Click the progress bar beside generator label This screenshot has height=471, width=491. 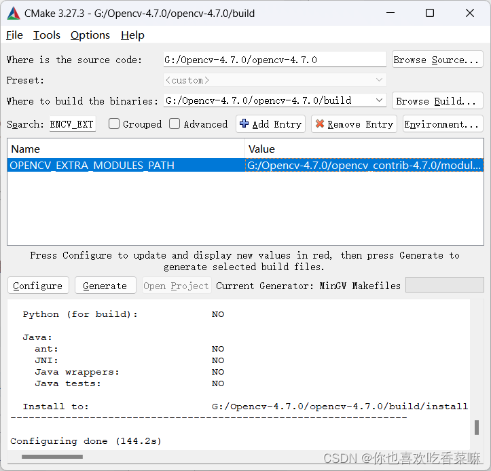click(445, 285)
